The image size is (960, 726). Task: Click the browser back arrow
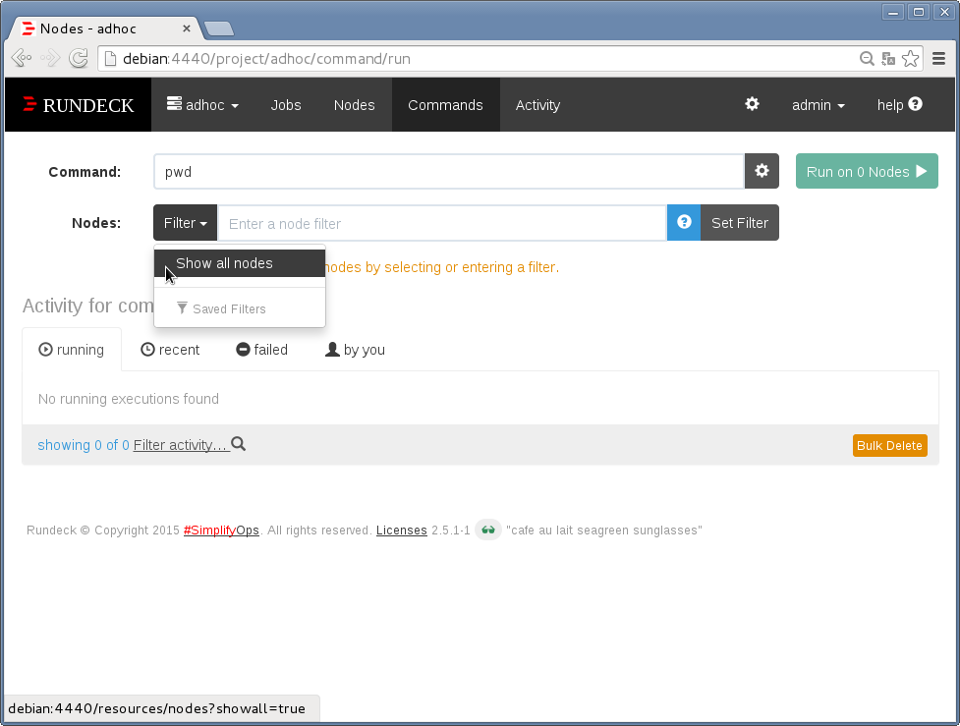[x=22, y=58]
